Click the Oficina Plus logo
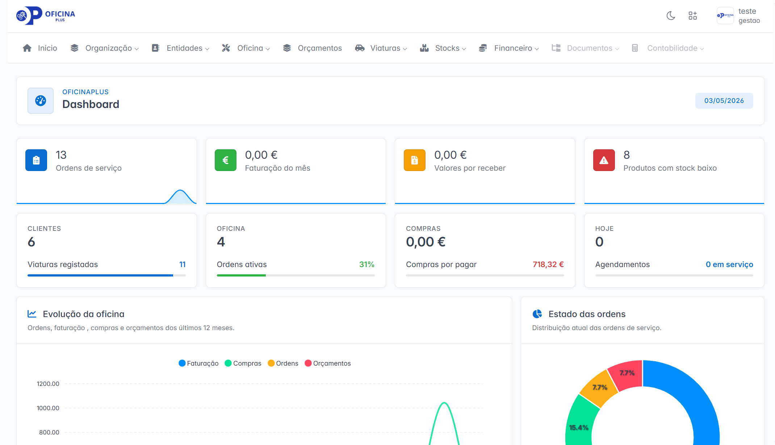The width and height of the screenshot is (775, 445). pyautogui.click(x=46, y=16)
